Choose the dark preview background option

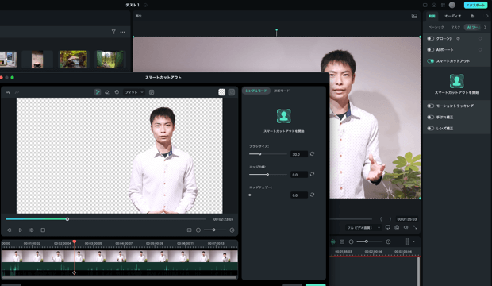point(232,92)
